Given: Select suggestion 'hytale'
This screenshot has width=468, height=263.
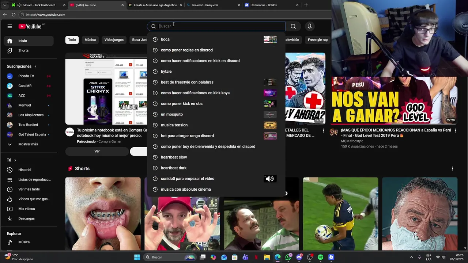Looking at the screenshot, I should [x=216, y=72].
